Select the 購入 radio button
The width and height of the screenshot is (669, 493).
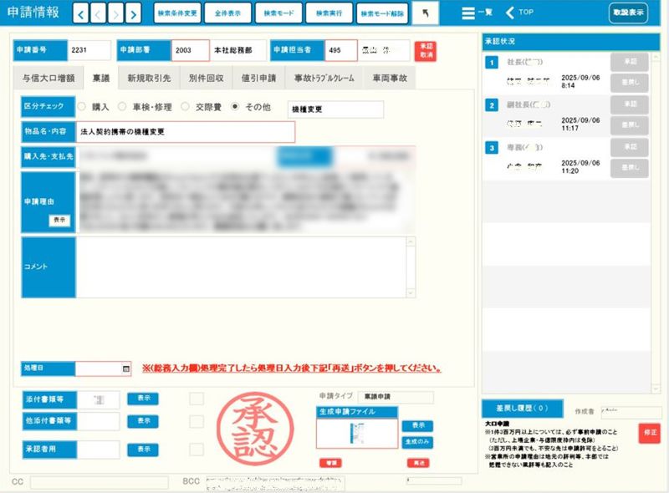82,107
